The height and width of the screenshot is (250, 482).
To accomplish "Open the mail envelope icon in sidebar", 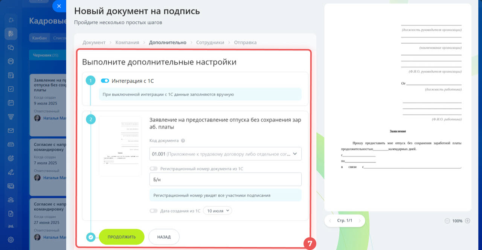I will (x=11, y=131).
